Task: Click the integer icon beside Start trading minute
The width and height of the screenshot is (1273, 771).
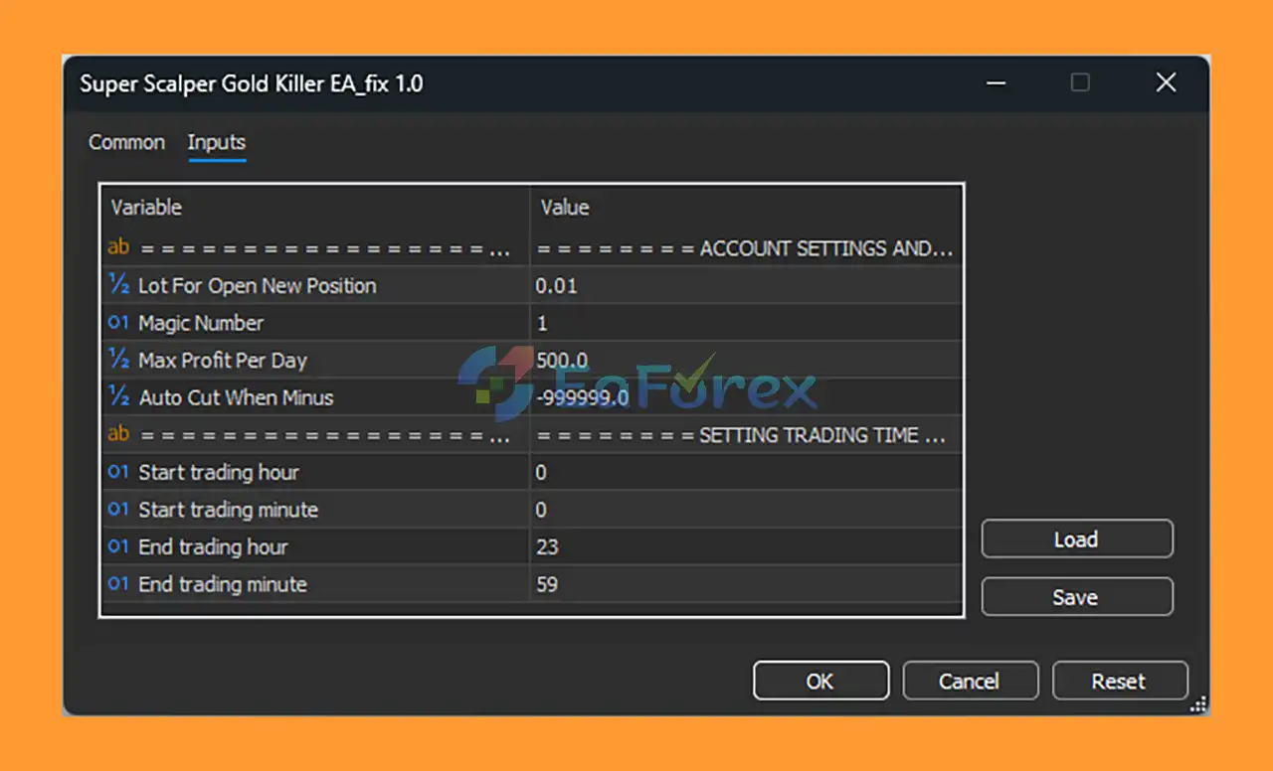Action: pyautogui.click(x=119, y=510)
